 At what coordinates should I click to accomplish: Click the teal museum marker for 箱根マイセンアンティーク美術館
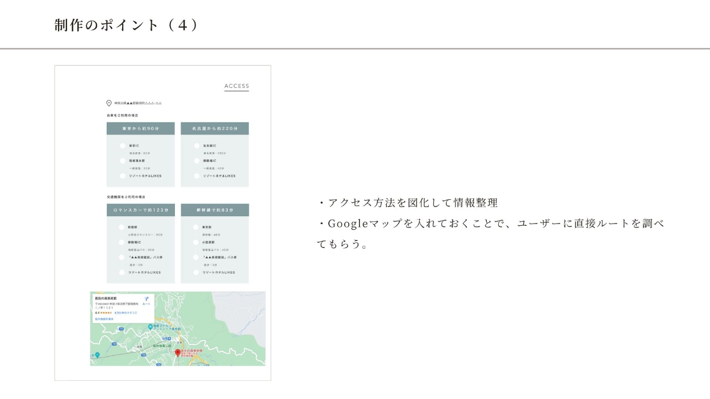[x=150, y=327]
